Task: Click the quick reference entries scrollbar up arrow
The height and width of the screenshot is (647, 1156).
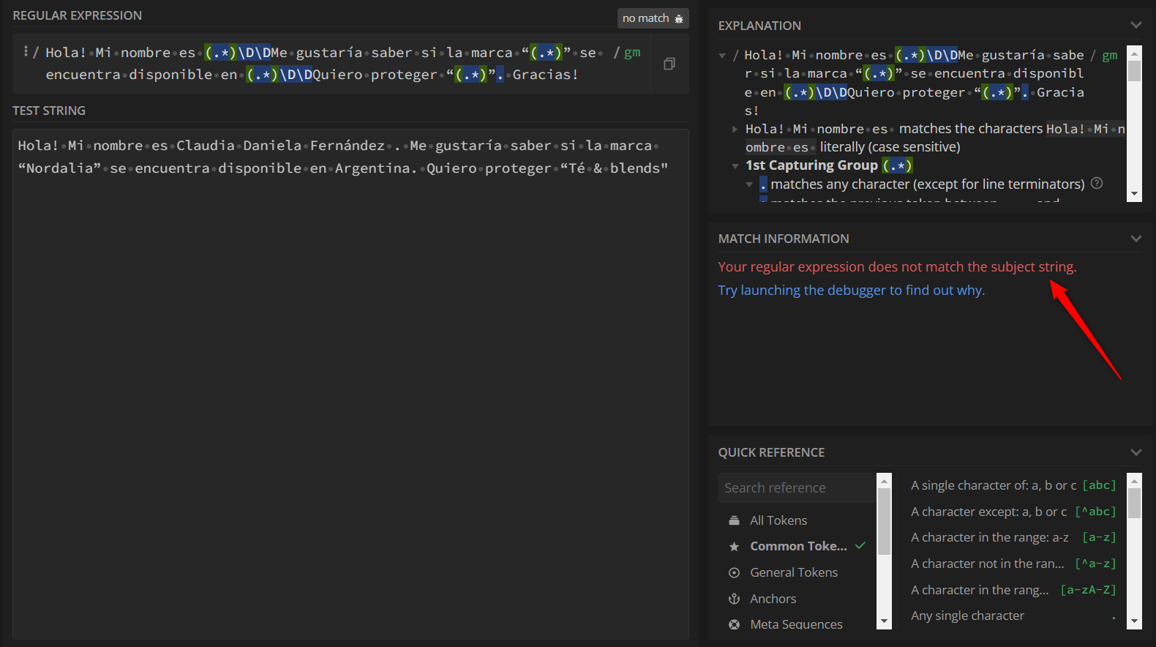Action: point(1134,481)
